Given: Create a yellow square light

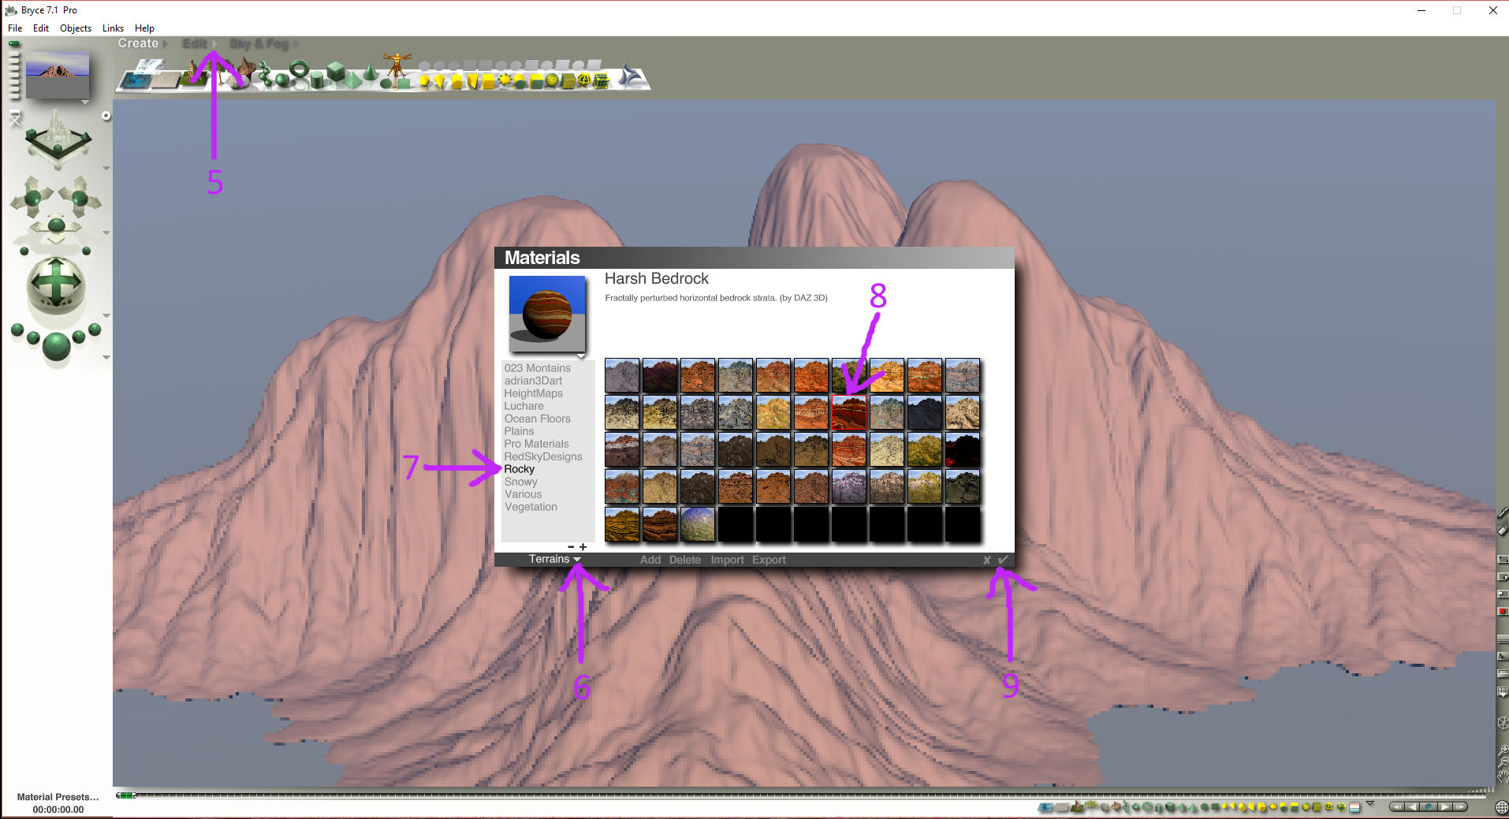Looking at the screenshot, I should [x=488, y=80].
